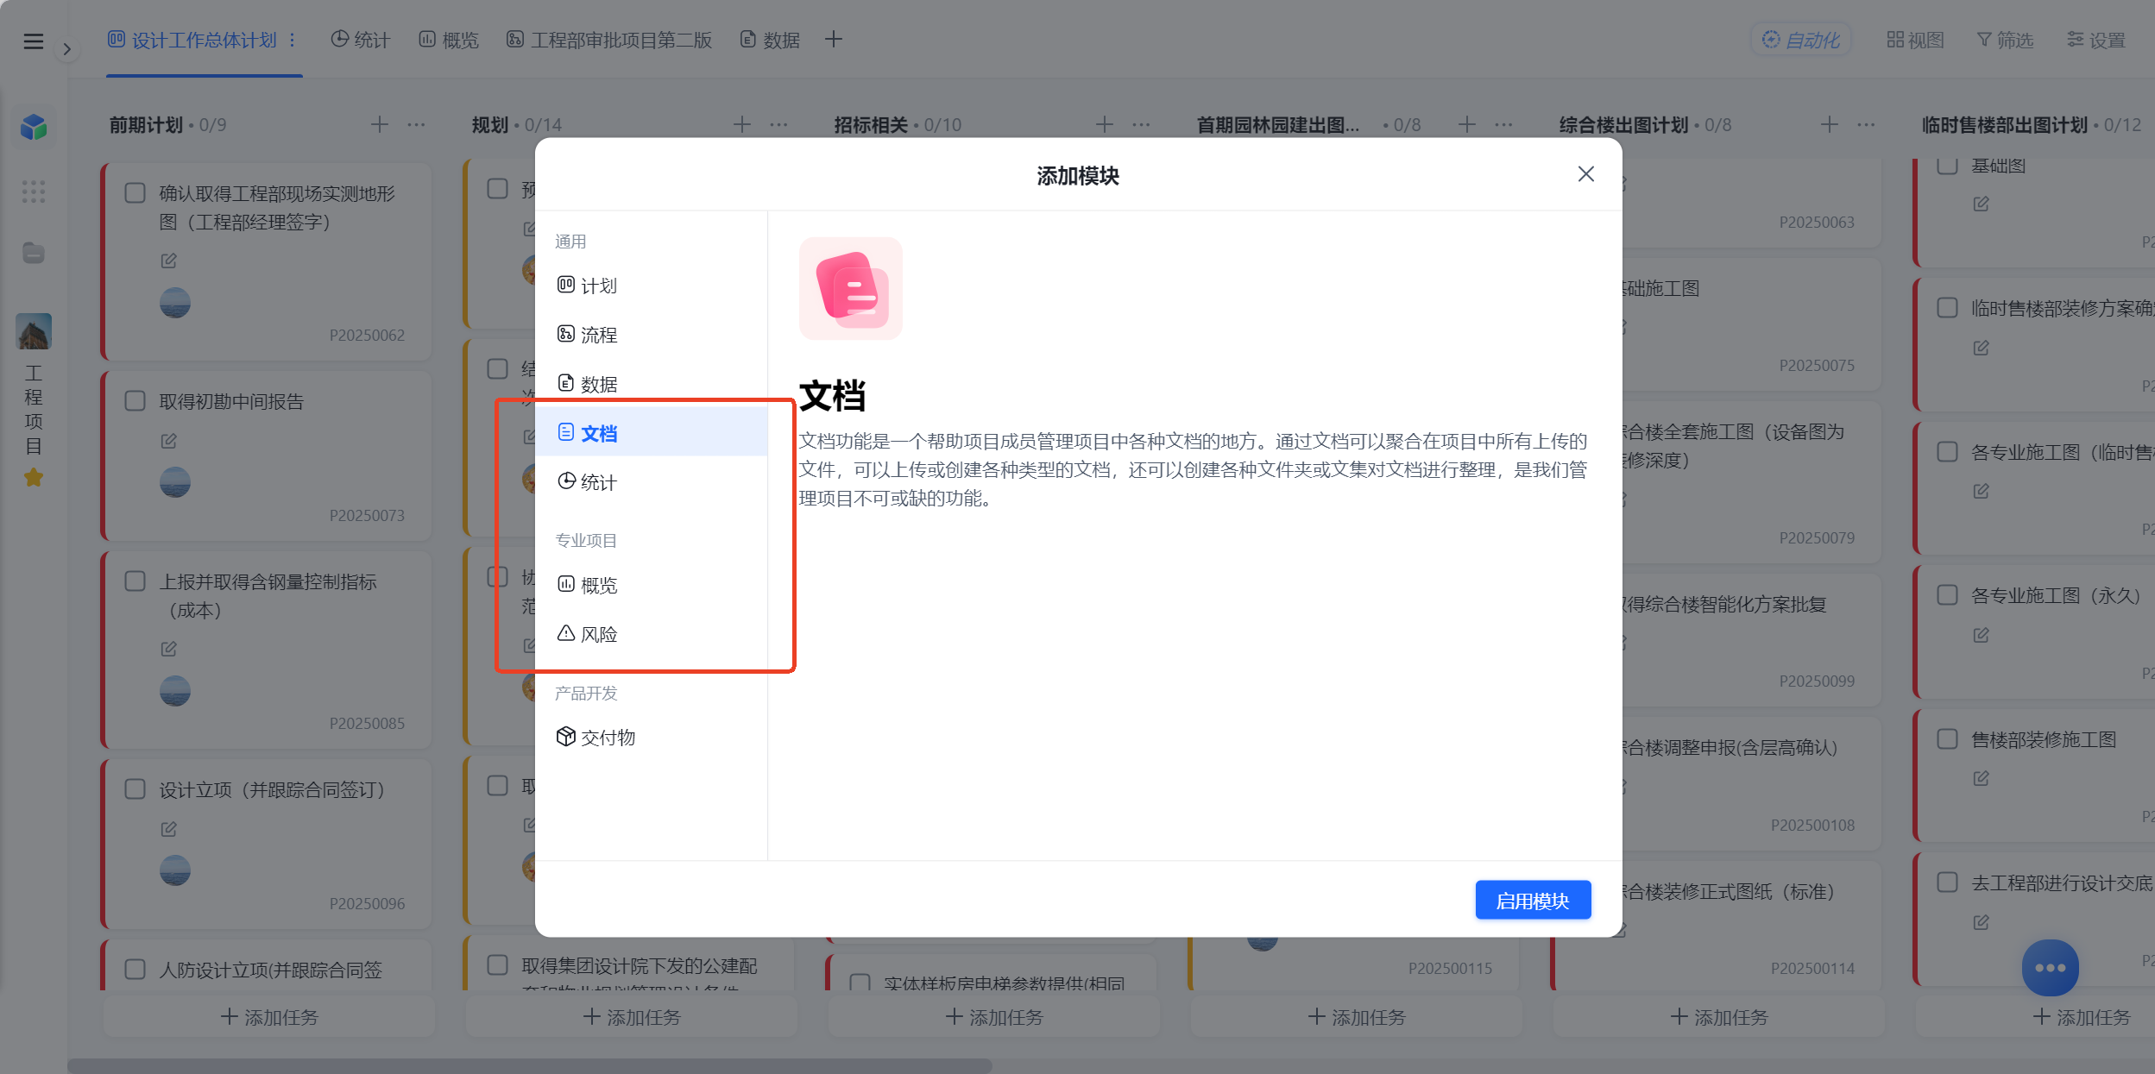
Task: Expand the sidebar with the chevron arrow
Action: (66, 49)
